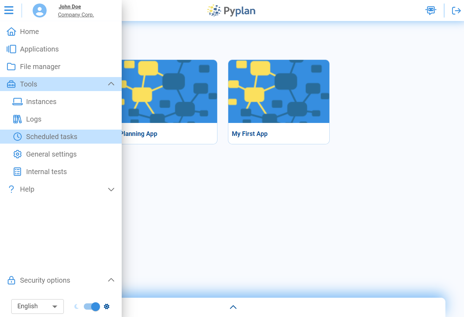
Task: Expand the Help section chevron
Action: pyautogui.click(x=111, y=189)
